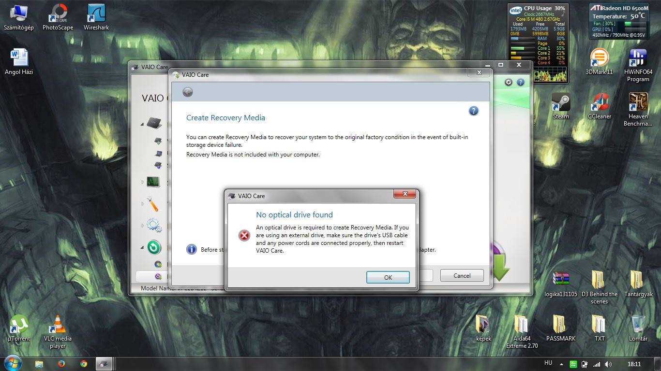Select the green recovery circle icon in sidebar
The image size is (661, 371).
(154, 248)
